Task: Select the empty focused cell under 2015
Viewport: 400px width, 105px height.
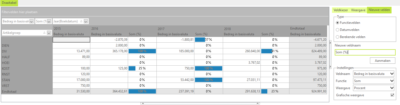Action: 71,40
